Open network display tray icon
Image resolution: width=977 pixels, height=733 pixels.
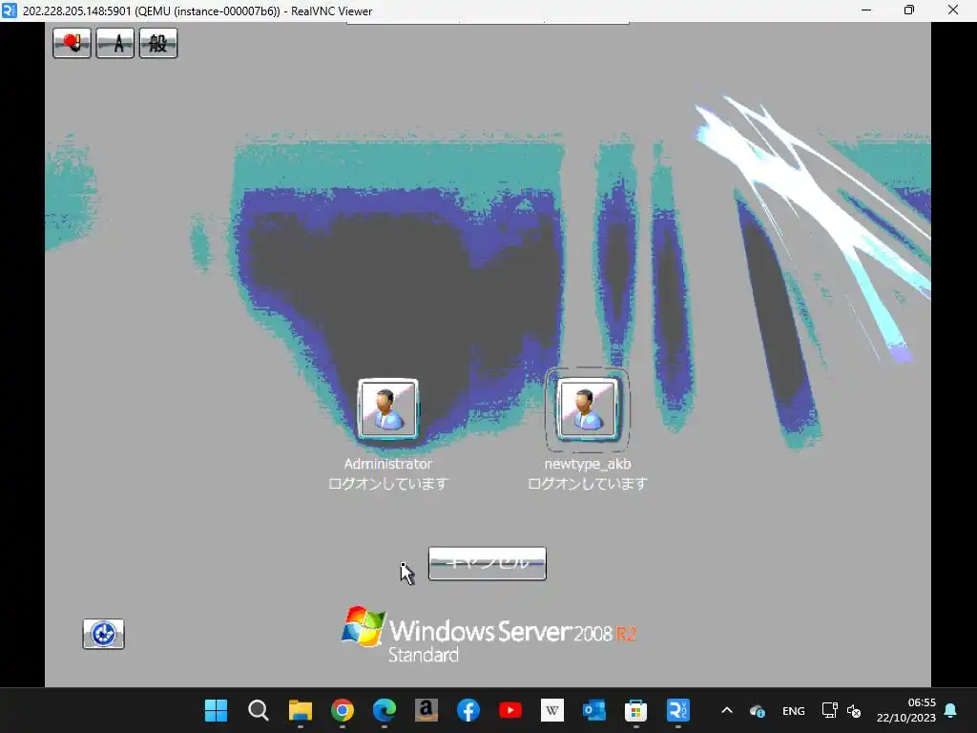click(x=829, y=710)
